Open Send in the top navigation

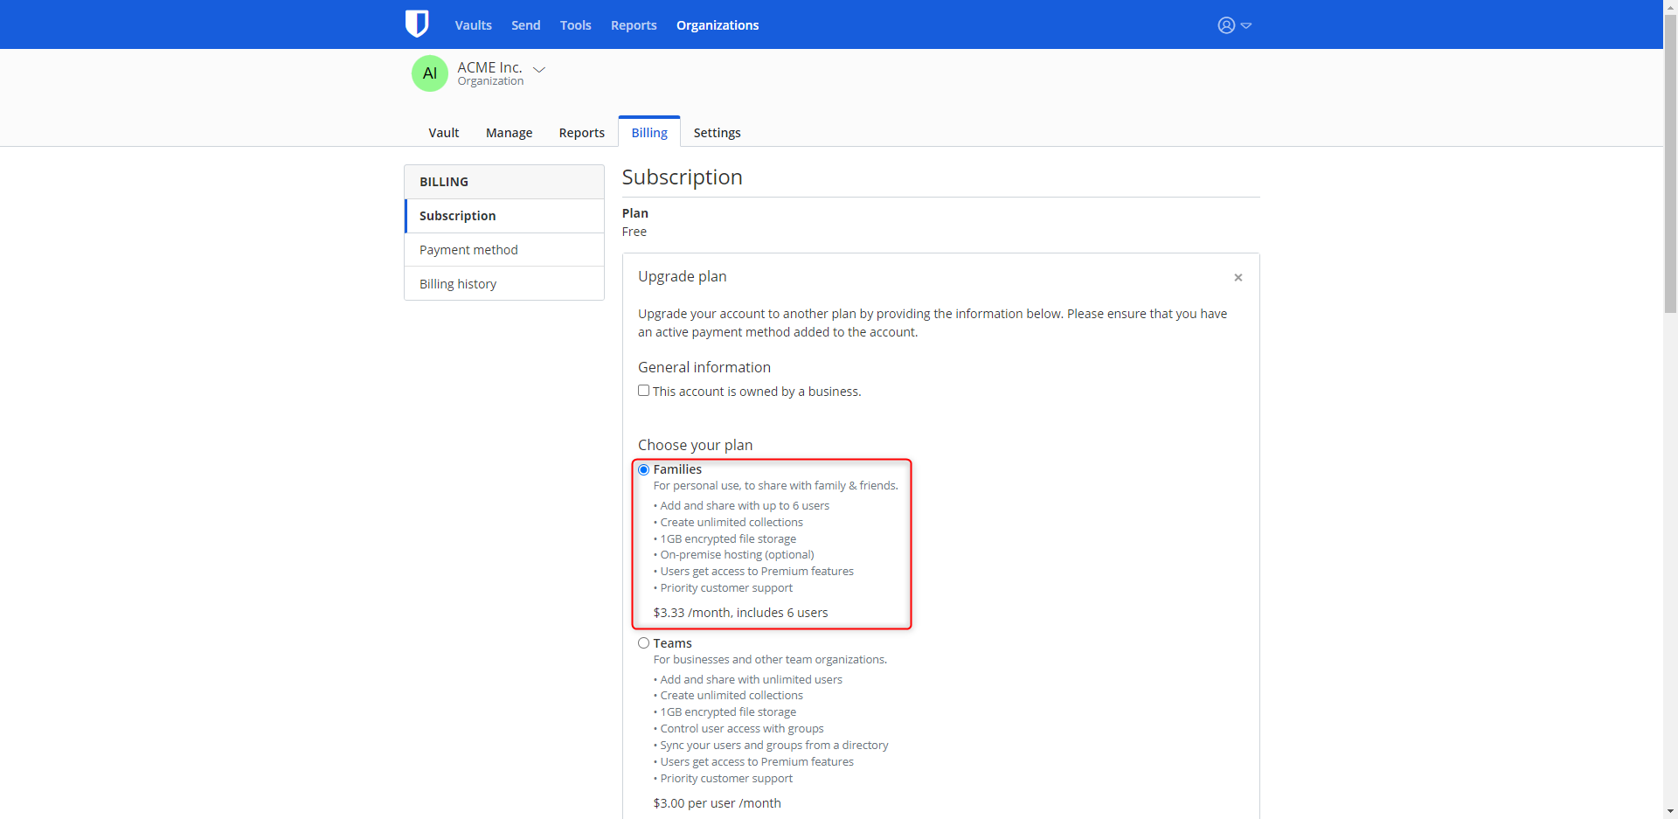526,25
